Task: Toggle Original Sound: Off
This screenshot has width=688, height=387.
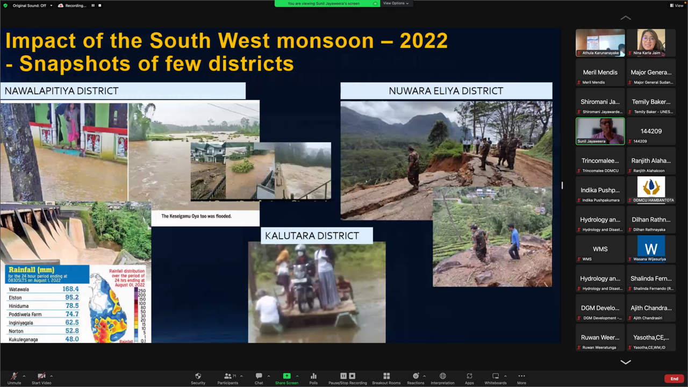Action: point(29,5)
